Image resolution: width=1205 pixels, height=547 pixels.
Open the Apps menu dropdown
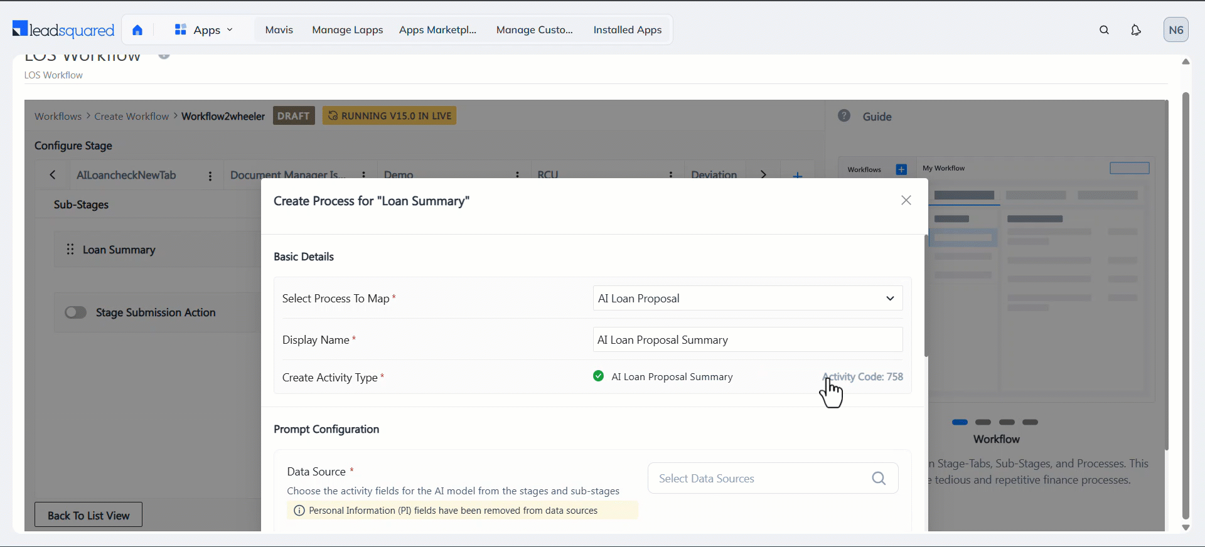point(204,29)
